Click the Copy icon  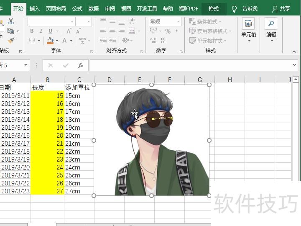(10, 31)
